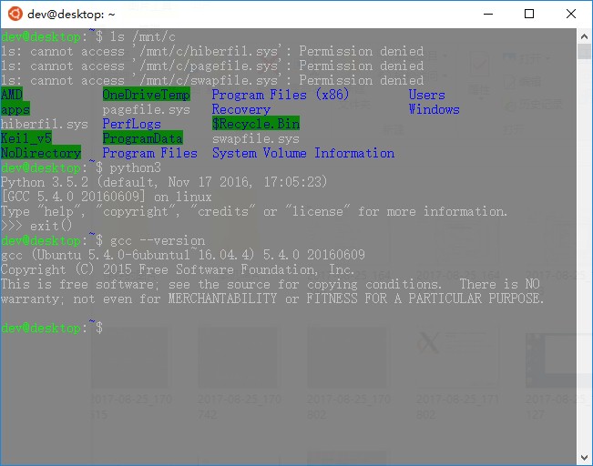Click the scrollbar down arrow

[x=585, y=458]
